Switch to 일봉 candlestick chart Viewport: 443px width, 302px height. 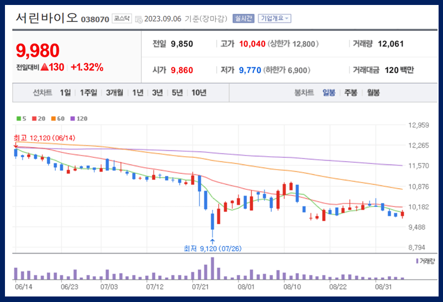[329, 93]
